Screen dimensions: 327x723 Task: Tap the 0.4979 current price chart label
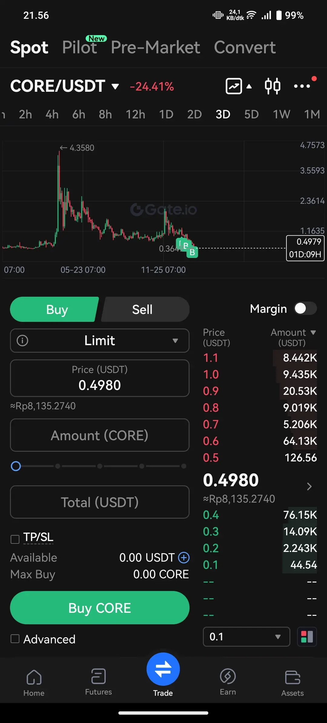pyautogui.click(x=305, y=248)
